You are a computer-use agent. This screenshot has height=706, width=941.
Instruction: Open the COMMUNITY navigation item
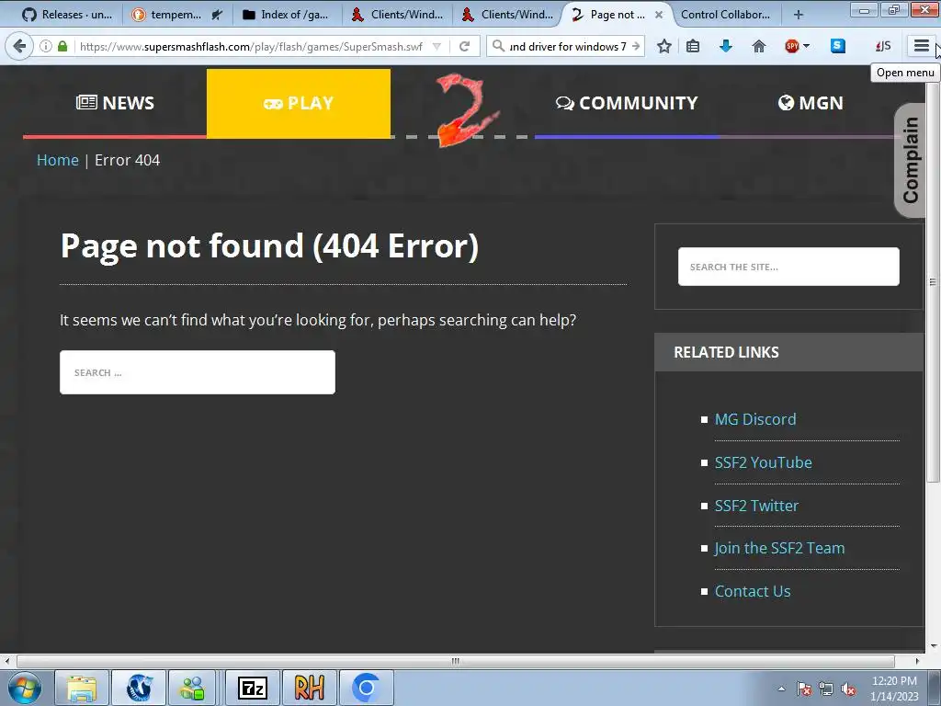(x=627, y=103)
